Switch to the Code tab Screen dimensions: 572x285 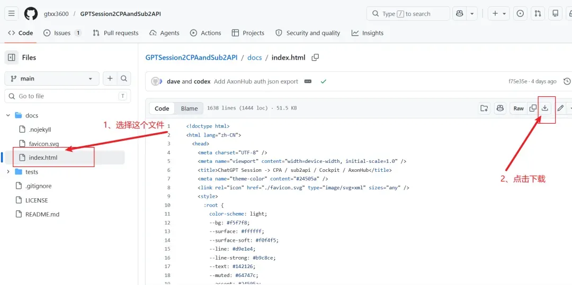click(21, 33)
